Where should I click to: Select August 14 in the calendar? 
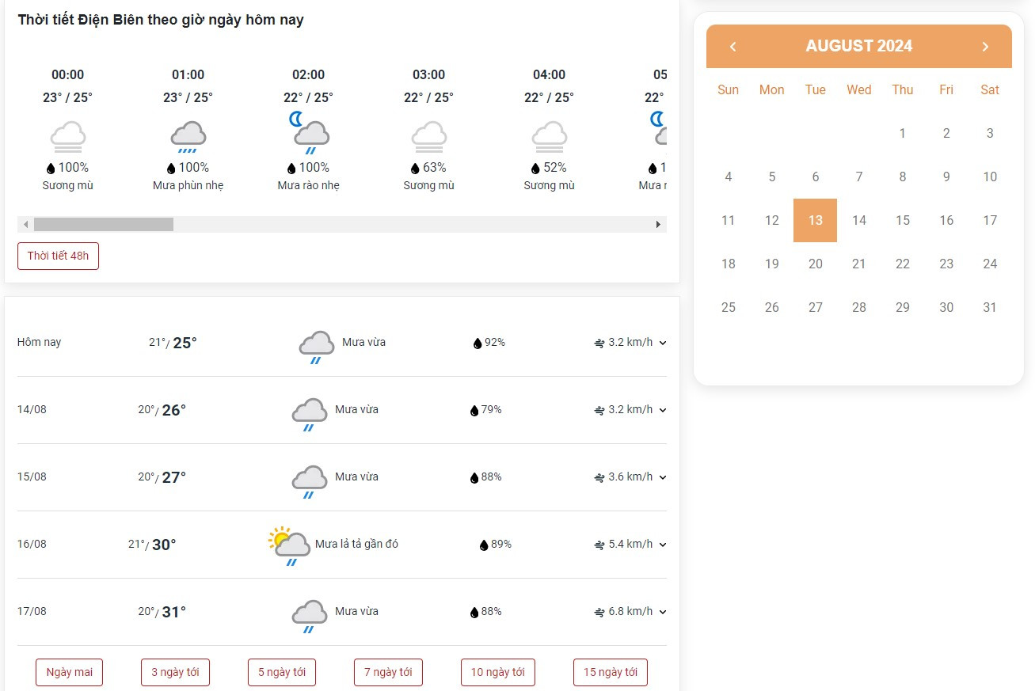[x=859, y=221]
